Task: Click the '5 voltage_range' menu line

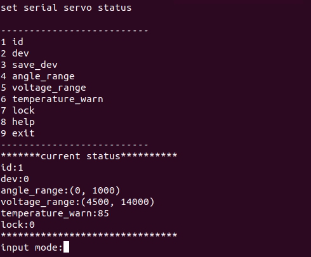Action: pos(43,88)
